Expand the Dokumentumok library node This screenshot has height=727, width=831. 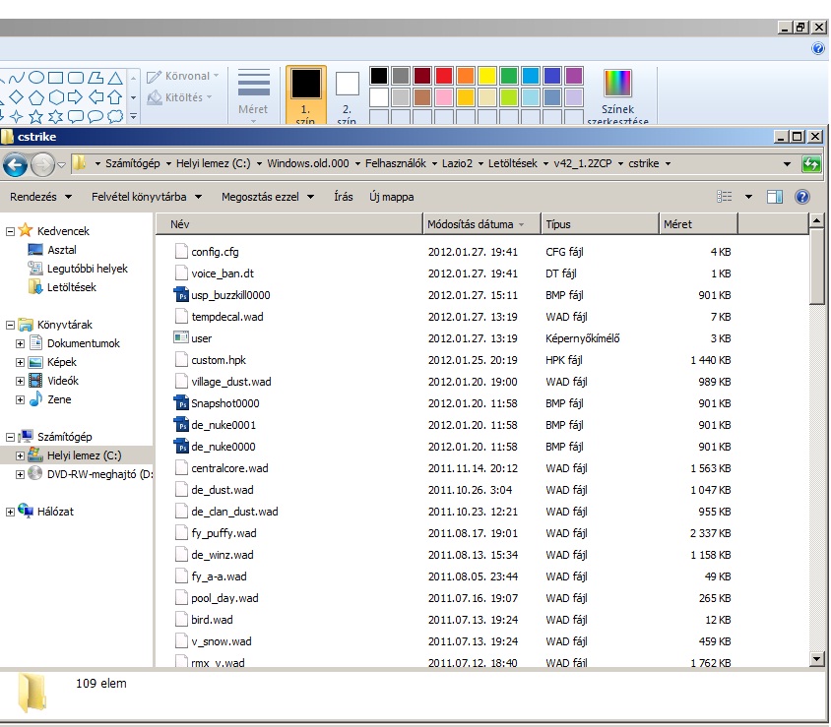pyautogui.click(x=20, y=343)
